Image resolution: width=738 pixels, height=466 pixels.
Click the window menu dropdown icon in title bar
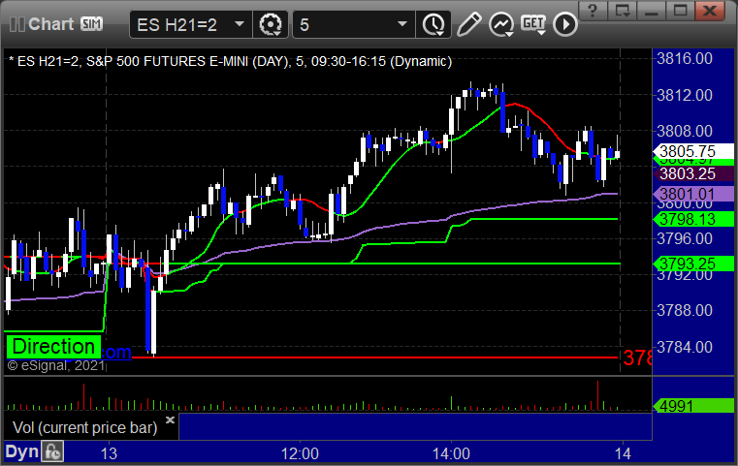623,10
